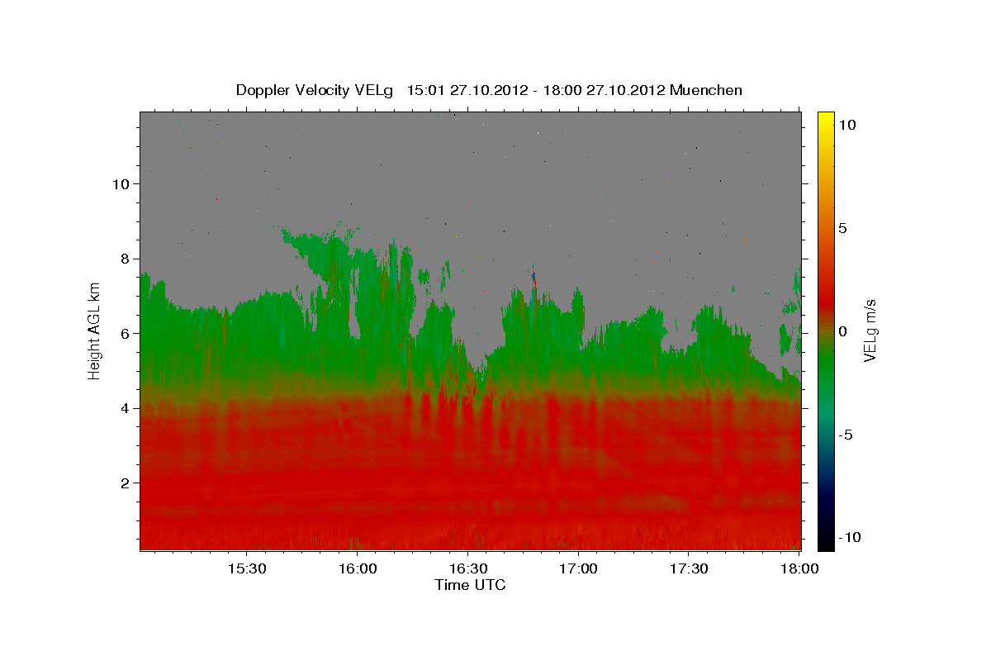Select the '17:00' time axis label
The image size is (991, 661).
click(578, 569)
